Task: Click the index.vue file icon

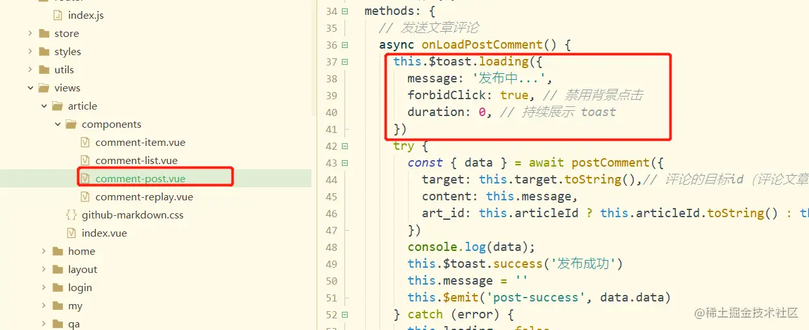Action: (71, 233)
